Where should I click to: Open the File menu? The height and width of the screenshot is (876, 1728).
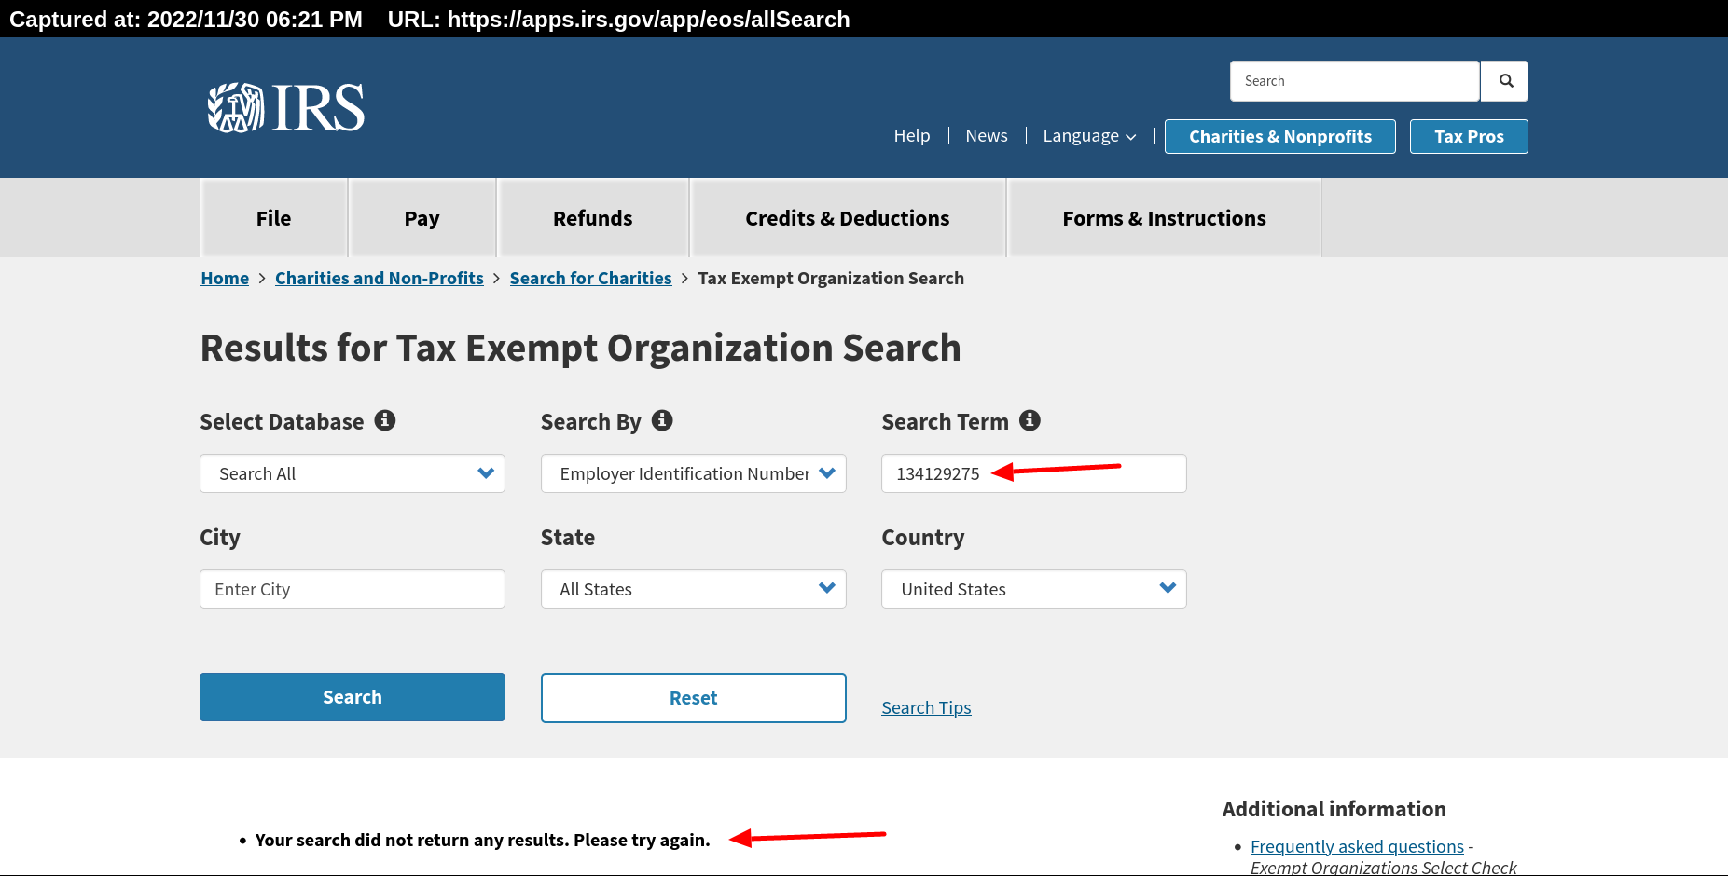[273, 218]
